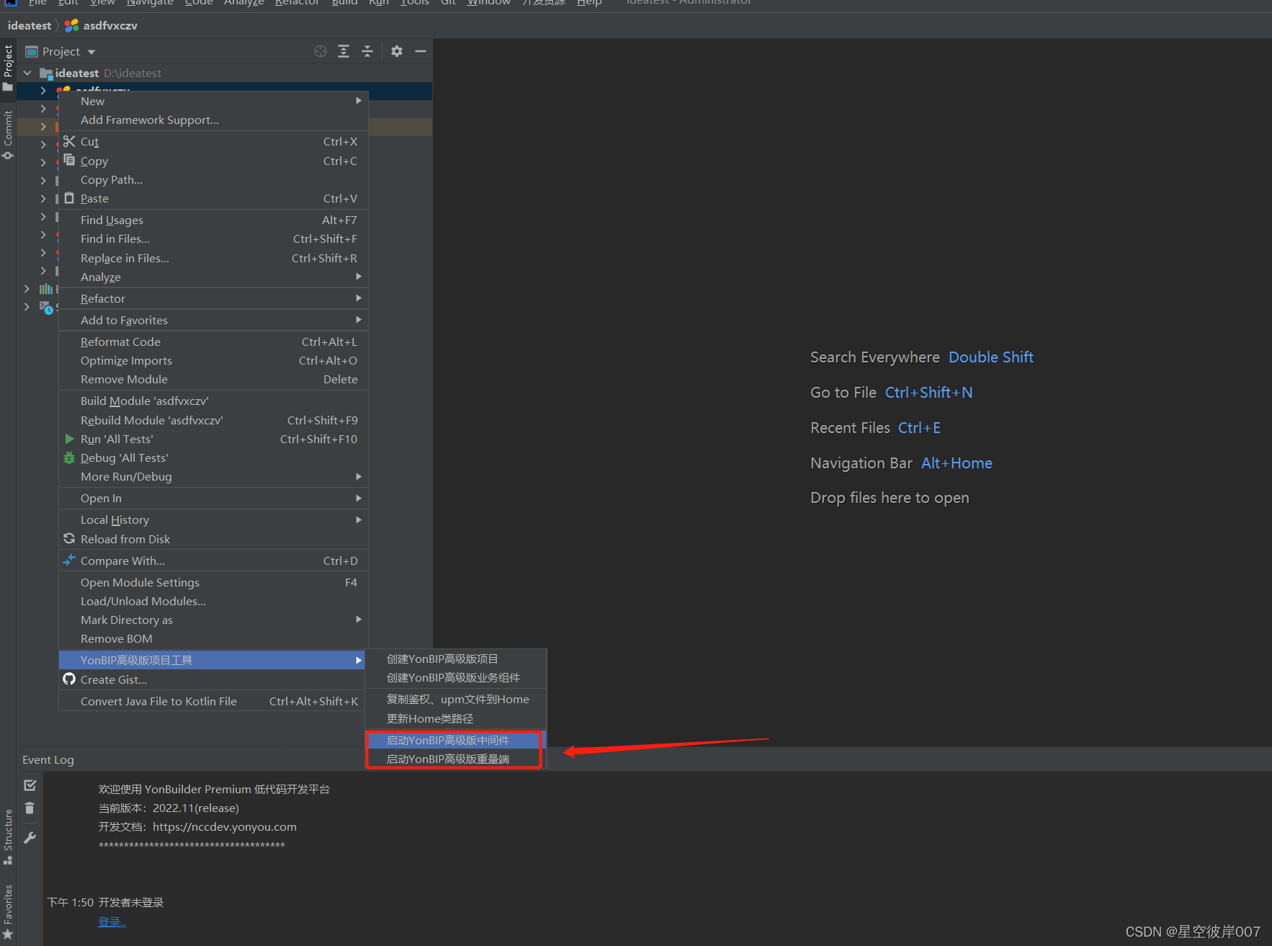Click Paste in context menu
This screenshot has height=946, width=1272.
(213, 199)
